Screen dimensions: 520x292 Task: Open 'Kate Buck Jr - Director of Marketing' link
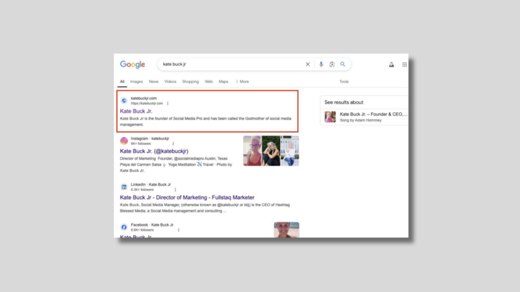tap(187, 197)
